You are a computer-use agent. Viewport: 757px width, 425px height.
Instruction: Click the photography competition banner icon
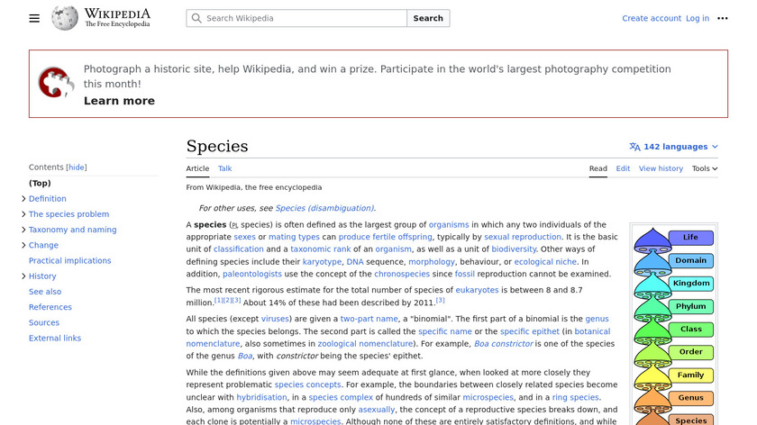(x=56, y=83)
